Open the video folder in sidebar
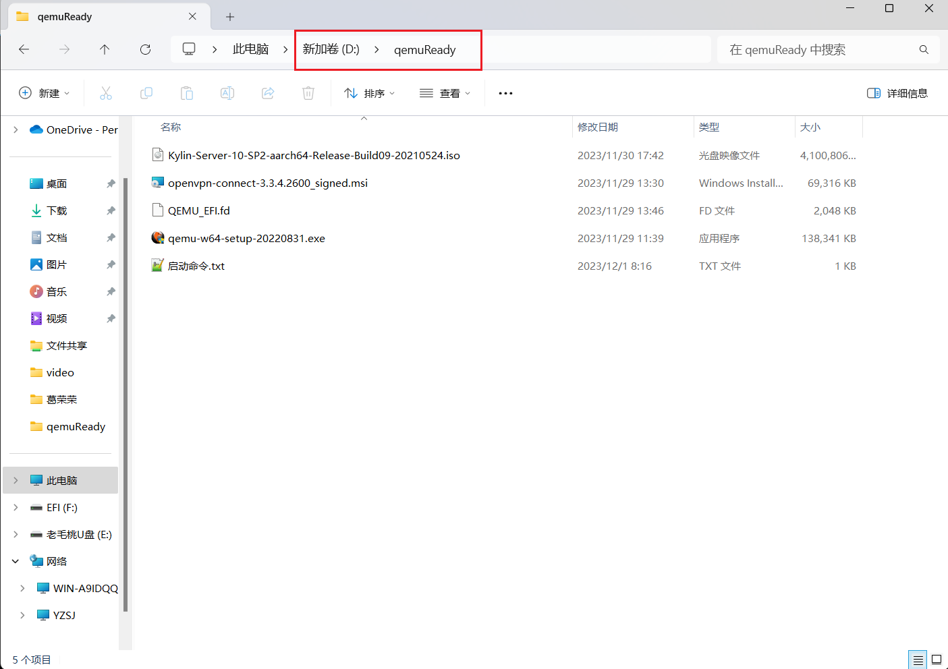The image size is (948, 669). click(x=60, y=372)
